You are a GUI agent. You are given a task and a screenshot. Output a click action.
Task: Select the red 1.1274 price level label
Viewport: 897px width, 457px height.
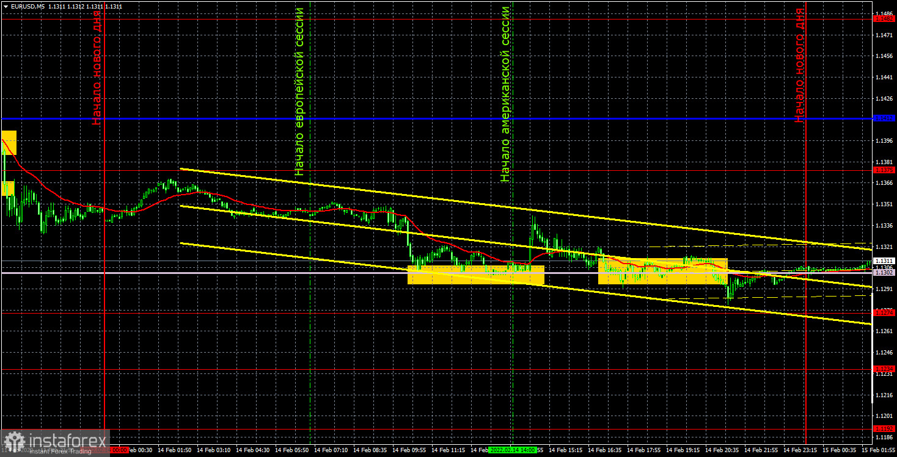pyautogui.click(x=884, y=312)
